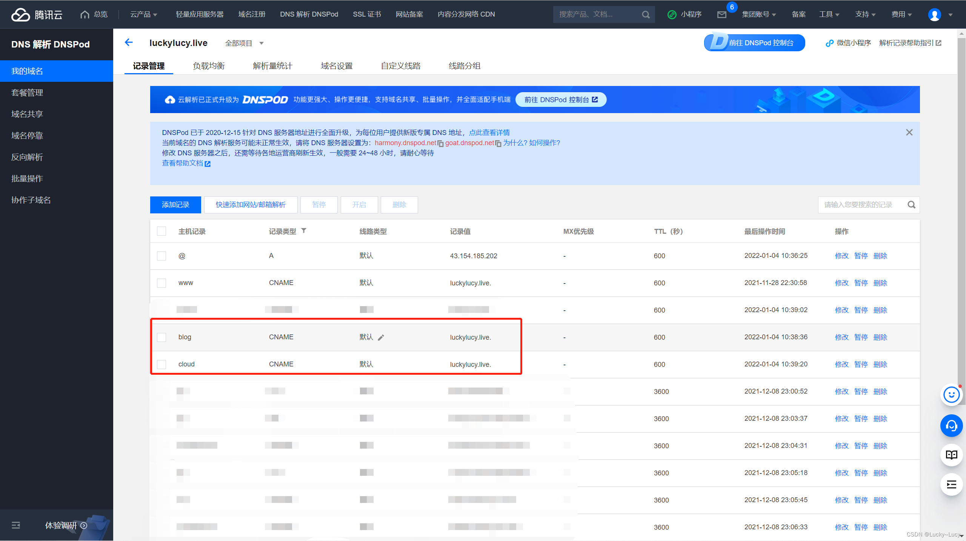This screenshot has width=966, height=541.
Task: Click modify link for the blog record
Action: (841, 337)
